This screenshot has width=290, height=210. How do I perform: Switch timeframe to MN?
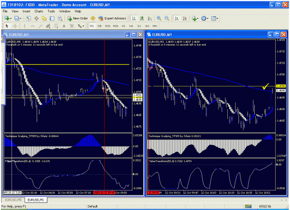point(155,26)
